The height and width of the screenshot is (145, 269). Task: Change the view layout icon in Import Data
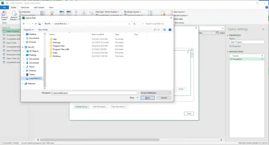[155, 30]
